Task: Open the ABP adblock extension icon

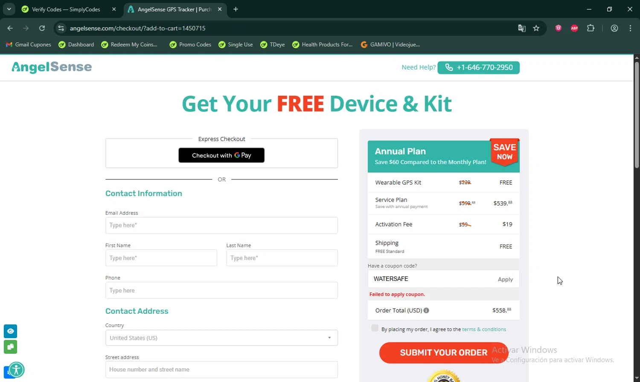Action: coord(574,28)
